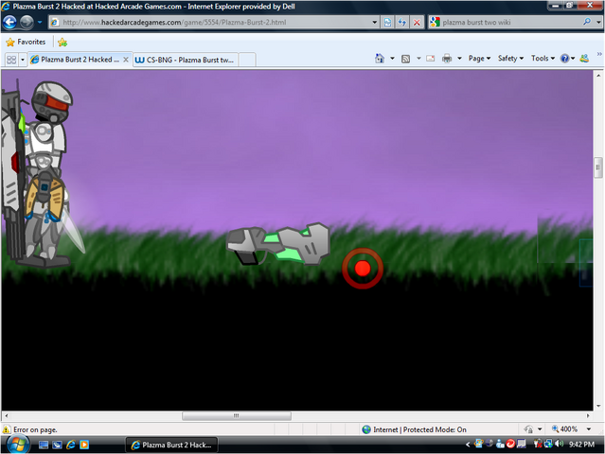Click the Read Mail envelope icon
Viewport: 605px width, 454px height.
click(x=431, y=59)
